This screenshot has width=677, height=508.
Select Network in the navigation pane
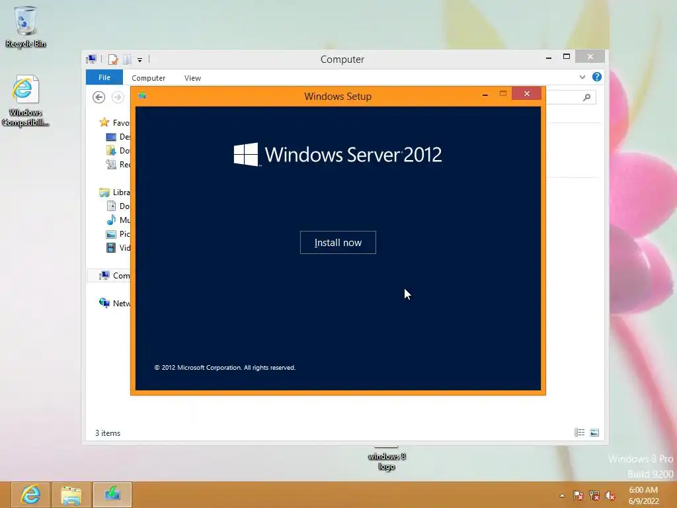pos(114,303)
